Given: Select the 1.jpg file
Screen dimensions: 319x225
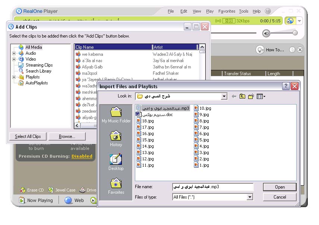Looking at the screenshot, I should click(201, 165).
